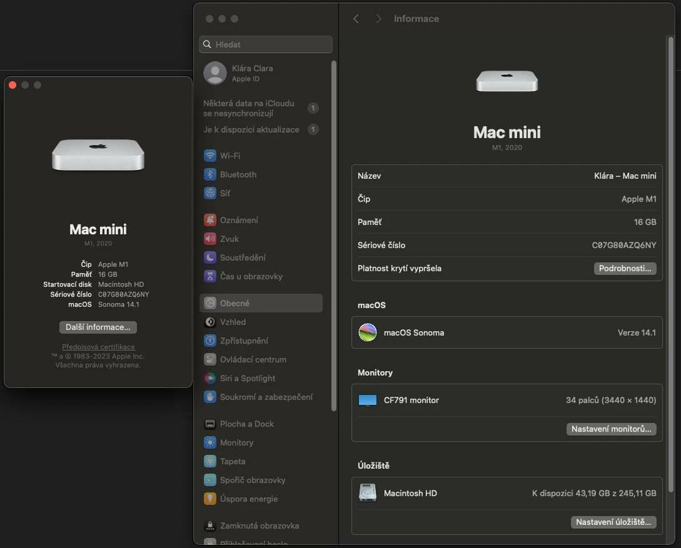681x548 pixels.
Task: Click Nastavení monitorů… button
Action: [x=611, y=429]
